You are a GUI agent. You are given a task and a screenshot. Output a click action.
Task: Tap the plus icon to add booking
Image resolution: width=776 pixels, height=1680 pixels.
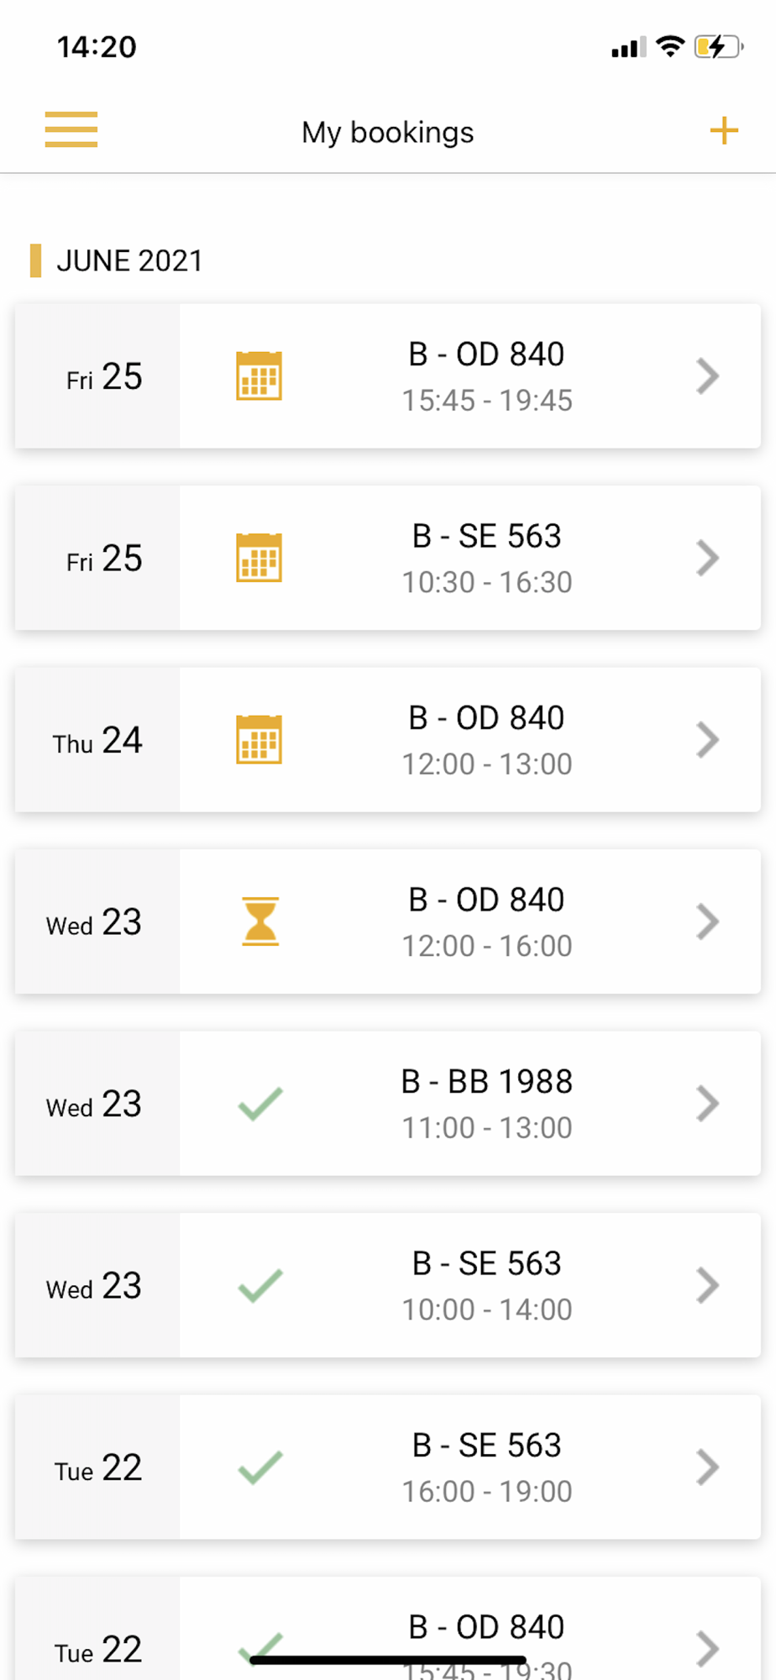coord(723,130)
